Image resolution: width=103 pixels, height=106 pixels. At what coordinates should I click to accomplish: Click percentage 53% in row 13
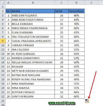pos(77,58)
